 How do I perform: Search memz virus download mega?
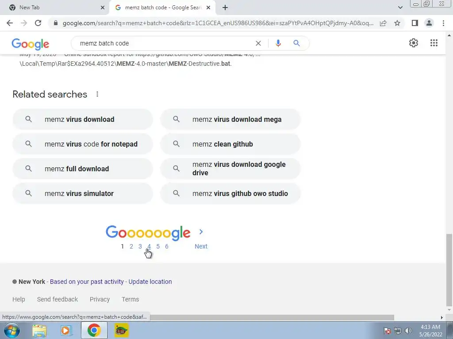coord(230,119)
